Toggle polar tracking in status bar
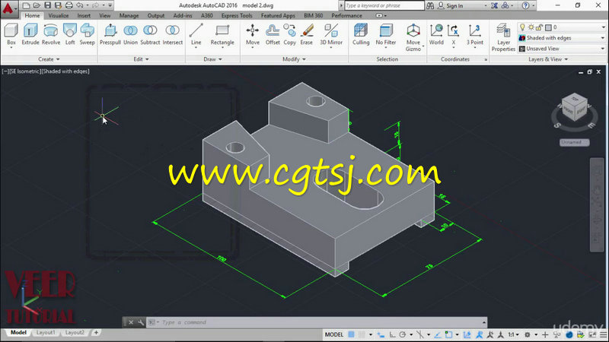 coord(403,334)
